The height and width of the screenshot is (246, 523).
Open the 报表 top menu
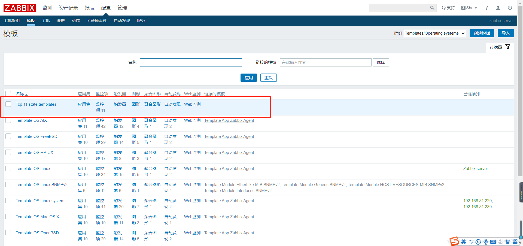click(90, 8)
